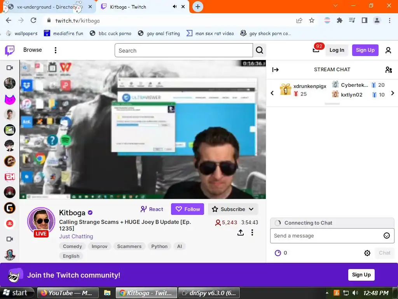Click Kitboga's LIVE profile avatar

[x=41, y=222]
